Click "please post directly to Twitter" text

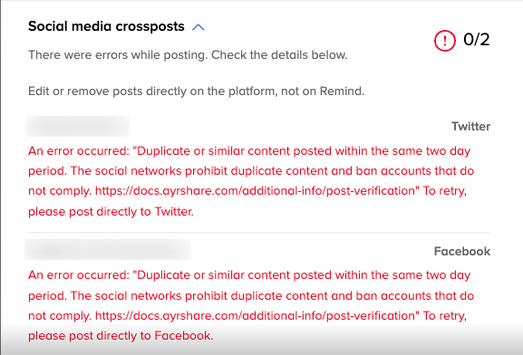coord(111,212)
